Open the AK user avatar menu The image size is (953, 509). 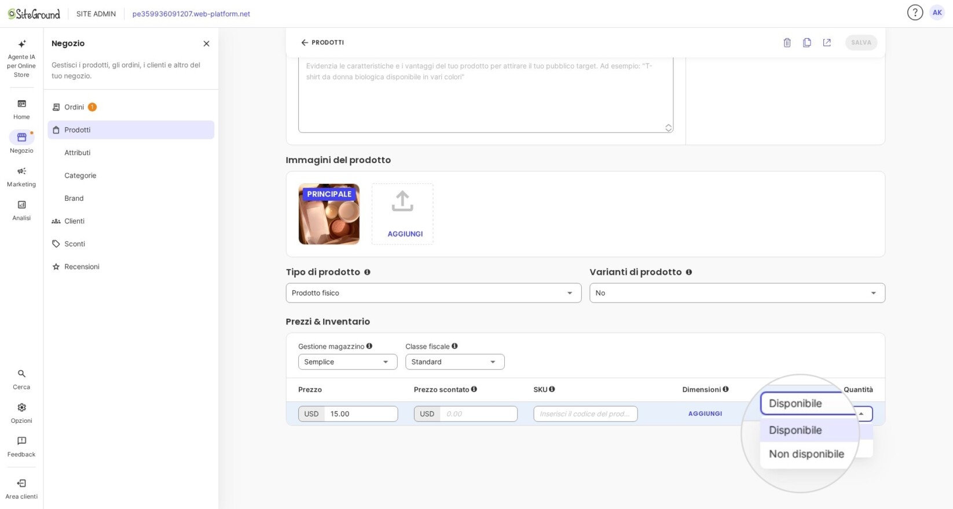point(937,12)
